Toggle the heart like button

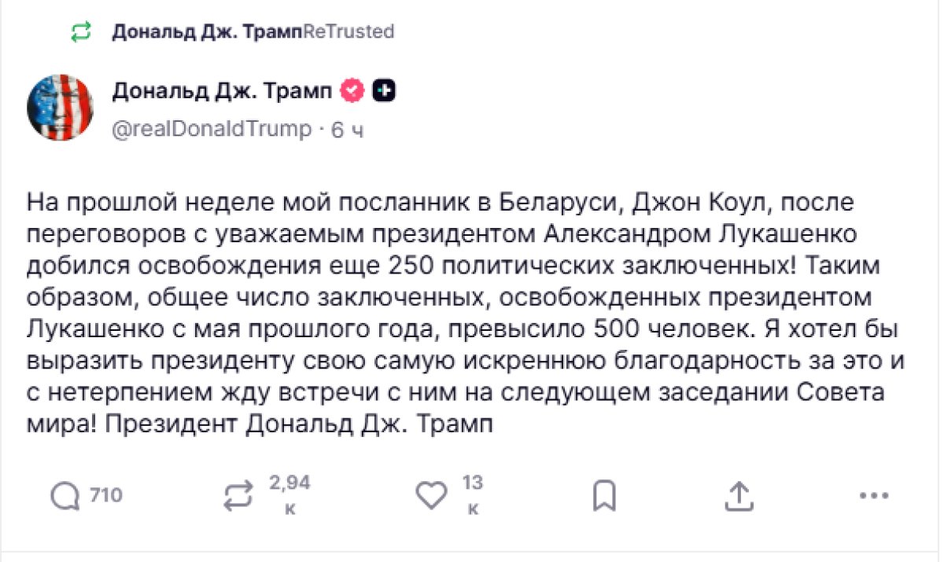coord(430,495)
